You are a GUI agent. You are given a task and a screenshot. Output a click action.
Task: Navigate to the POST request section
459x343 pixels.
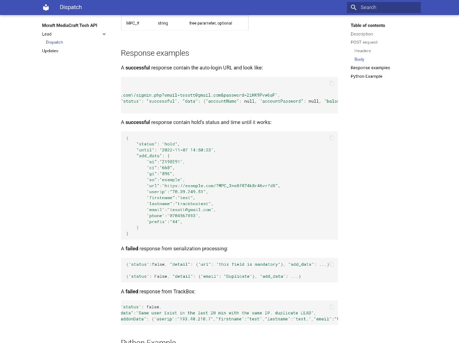(364, 42)
